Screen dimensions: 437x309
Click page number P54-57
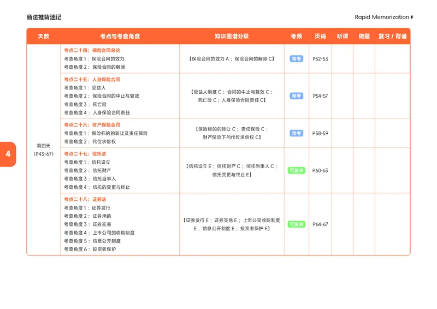[320, 96]
